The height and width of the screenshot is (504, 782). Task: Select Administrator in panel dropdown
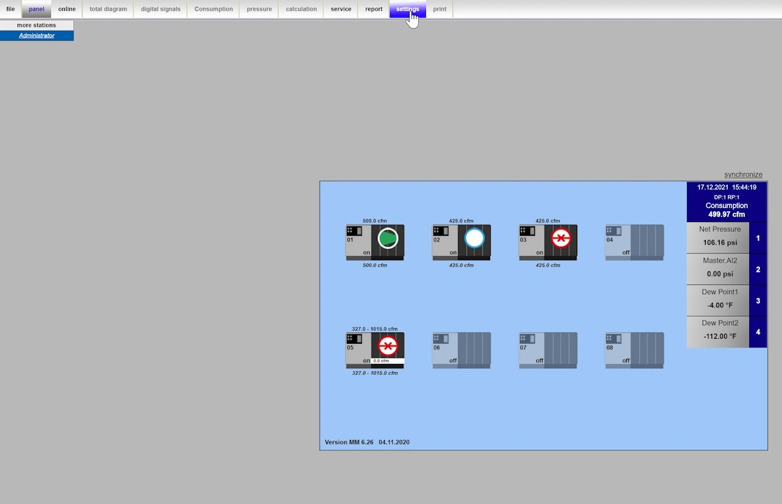(37, 36)
